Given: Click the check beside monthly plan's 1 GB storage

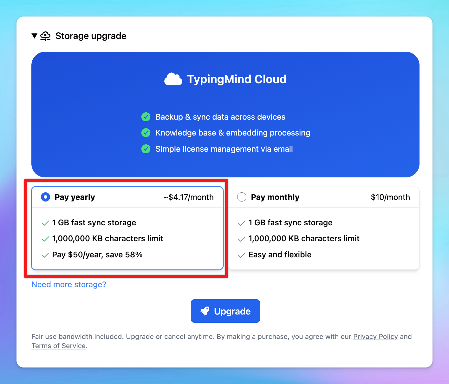Looking at the screenshot, I should [242, 223].
